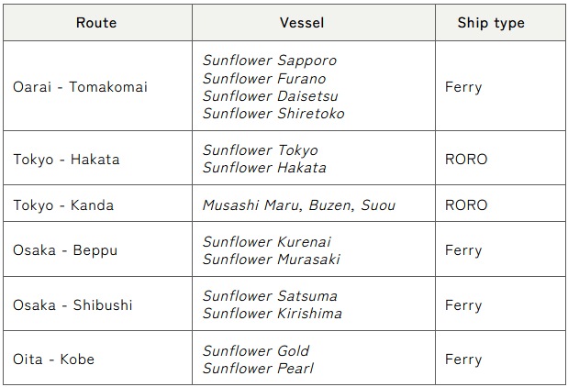Click the Musashi Maru, Buzen, Suou text
This screenshot has height=387, width=568.
click(x=298, y=205)
